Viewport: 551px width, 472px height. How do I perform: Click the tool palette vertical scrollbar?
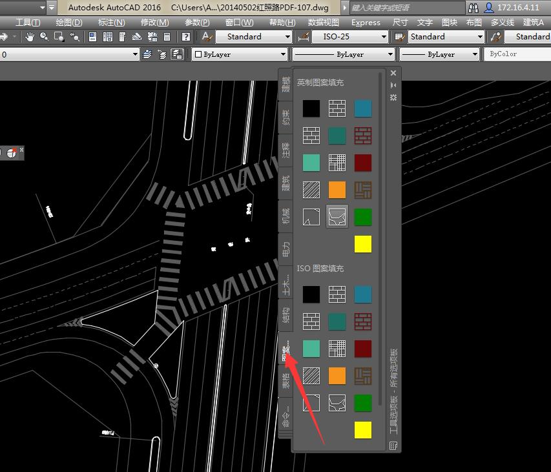point(380,239)
